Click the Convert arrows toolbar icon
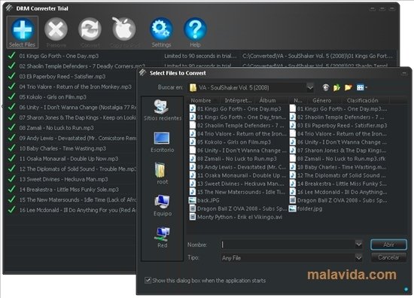 pos(90,29)
